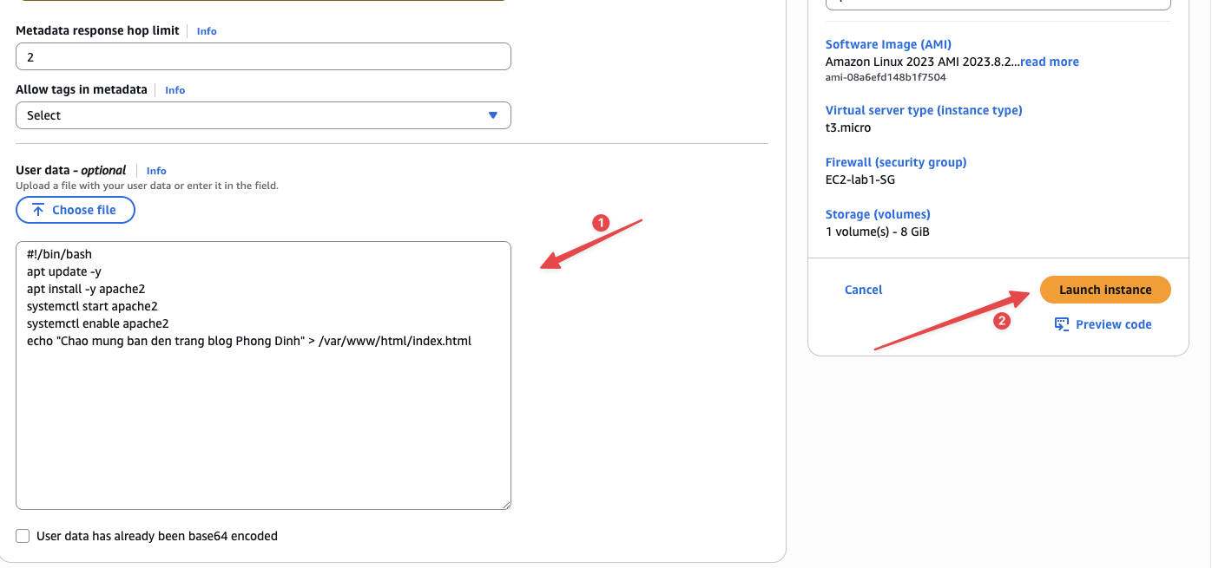Image resolution: width=1212 pixels, height=568 pixels.
Task: Click the Software Image (AMI) heading
Action: tap(888, 44)
